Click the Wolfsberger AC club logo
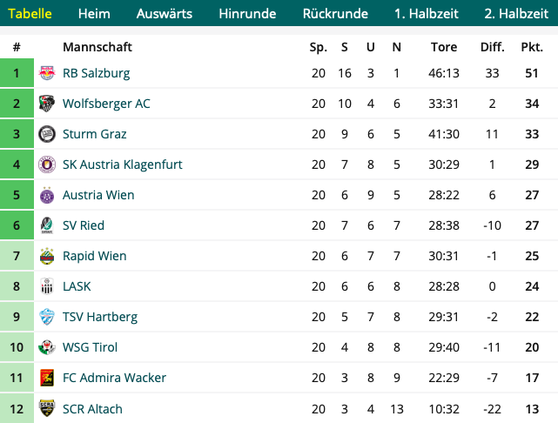The height and width of the screenshot is (423, 558). point(47,104)
